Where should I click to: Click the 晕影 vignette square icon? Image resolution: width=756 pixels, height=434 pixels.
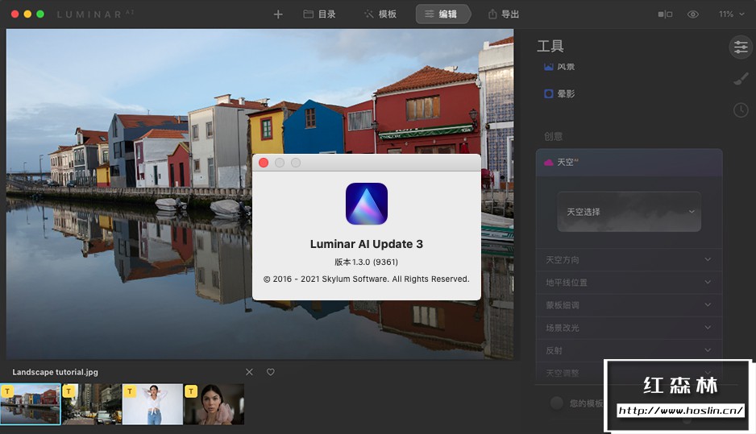[x=549, y=94]
